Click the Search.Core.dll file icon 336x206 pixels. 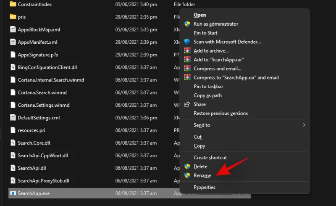tap(13, 143)
